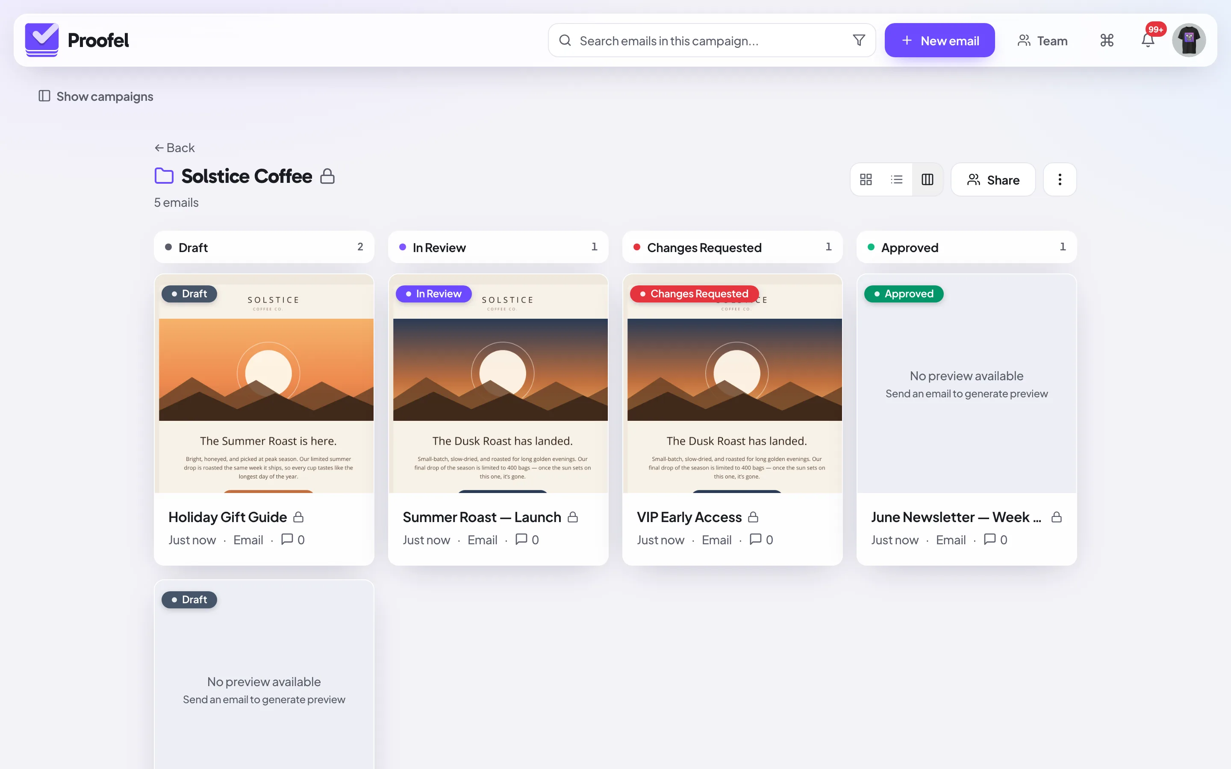Viewport: 1231px width, 769px height.
Task: Create a New email
Action: pos(939,40)
